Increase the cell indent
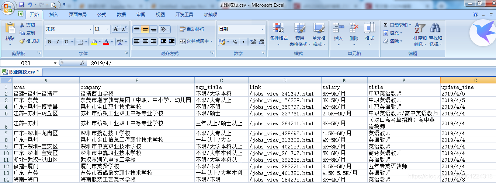The height and width of the screenshot is (183, 496). pos(171,42)
